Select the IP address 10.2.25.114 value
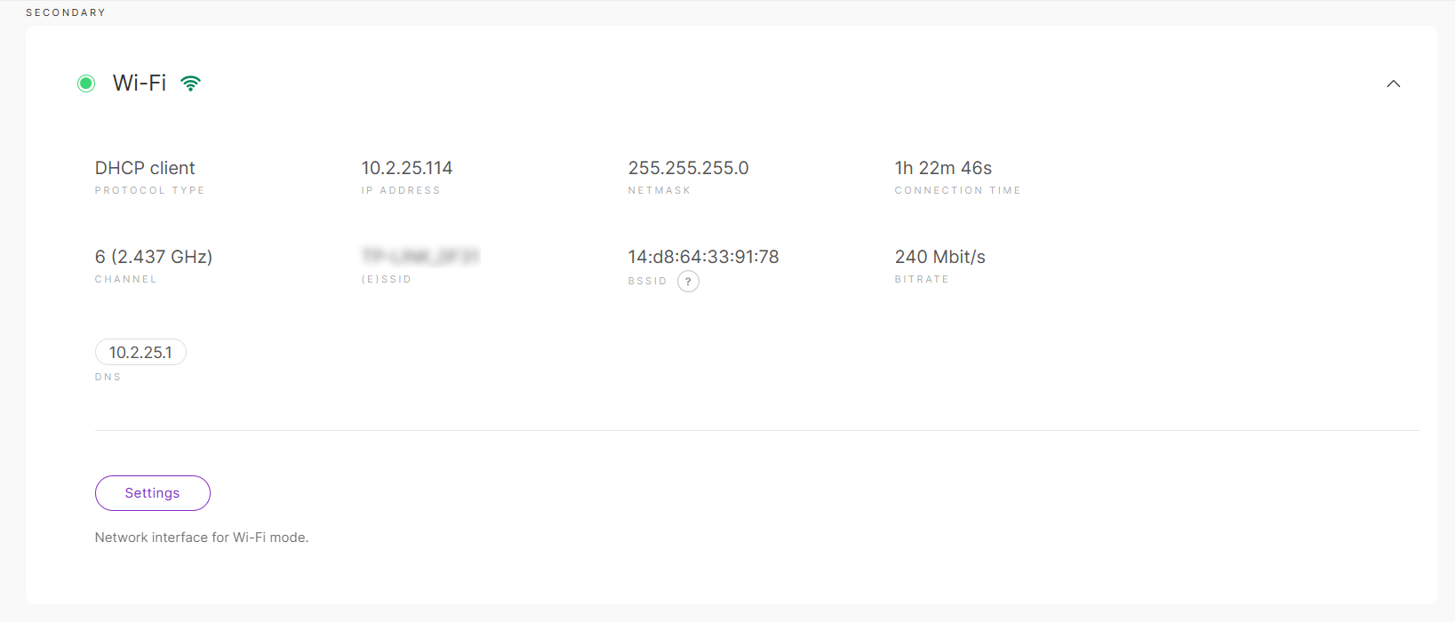The width and height of the screenshot is (1455, 622). point(407,168)
